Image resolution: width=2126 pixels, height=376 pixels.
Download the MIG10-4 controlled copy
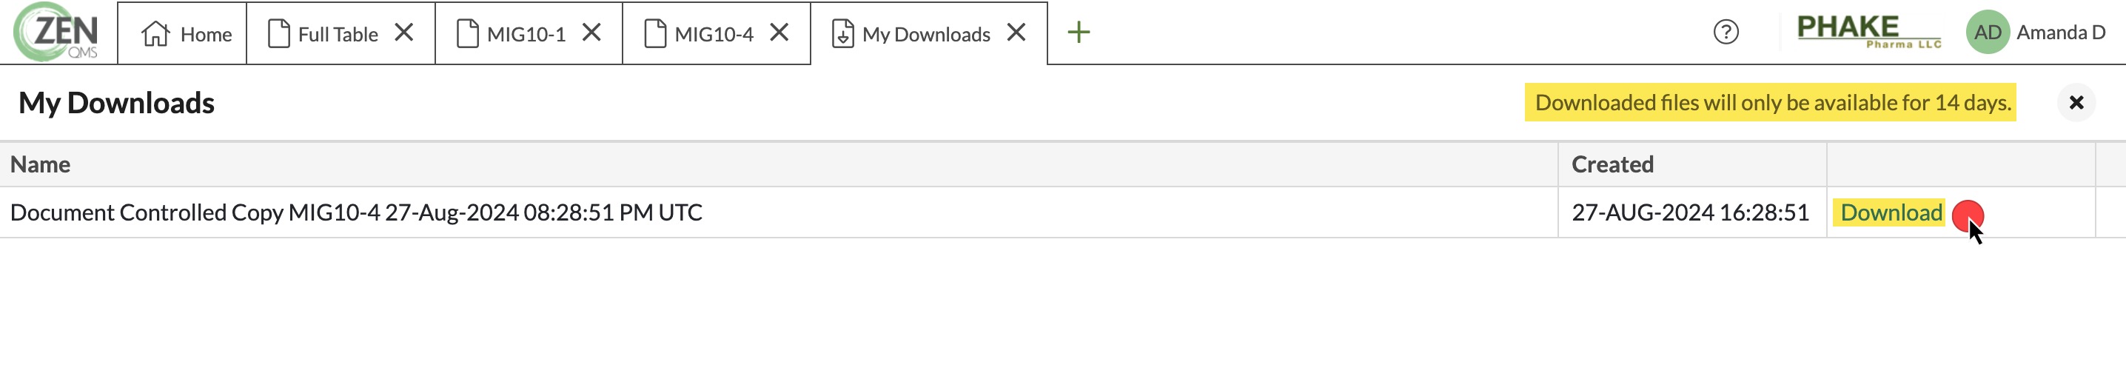click(1891, 212)
